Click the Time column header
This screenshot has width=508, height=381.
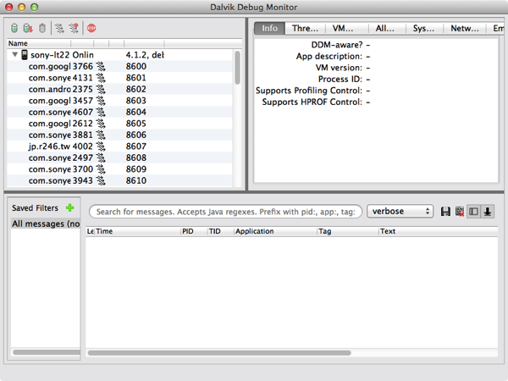click(x=137, y=231)
